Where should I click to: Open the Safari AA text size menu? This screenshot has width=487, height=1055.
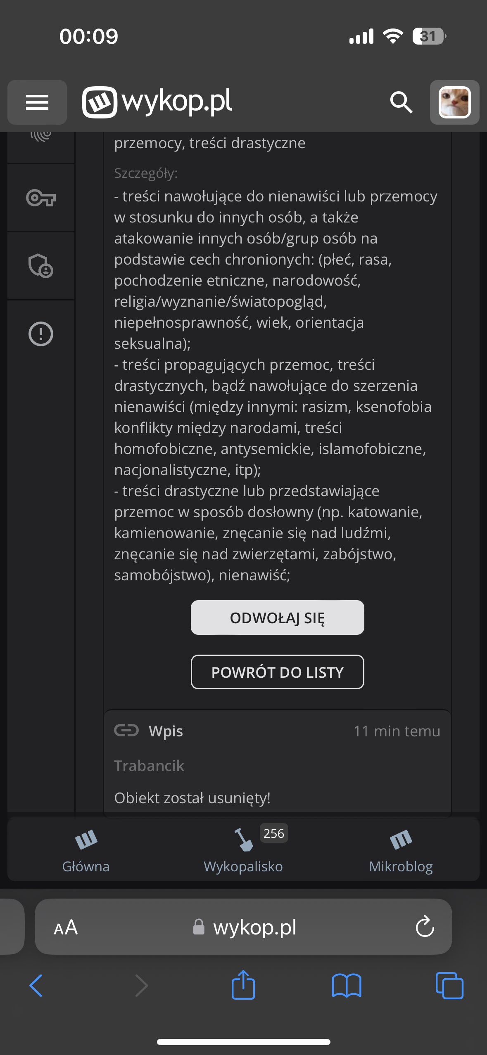[66, 927]
